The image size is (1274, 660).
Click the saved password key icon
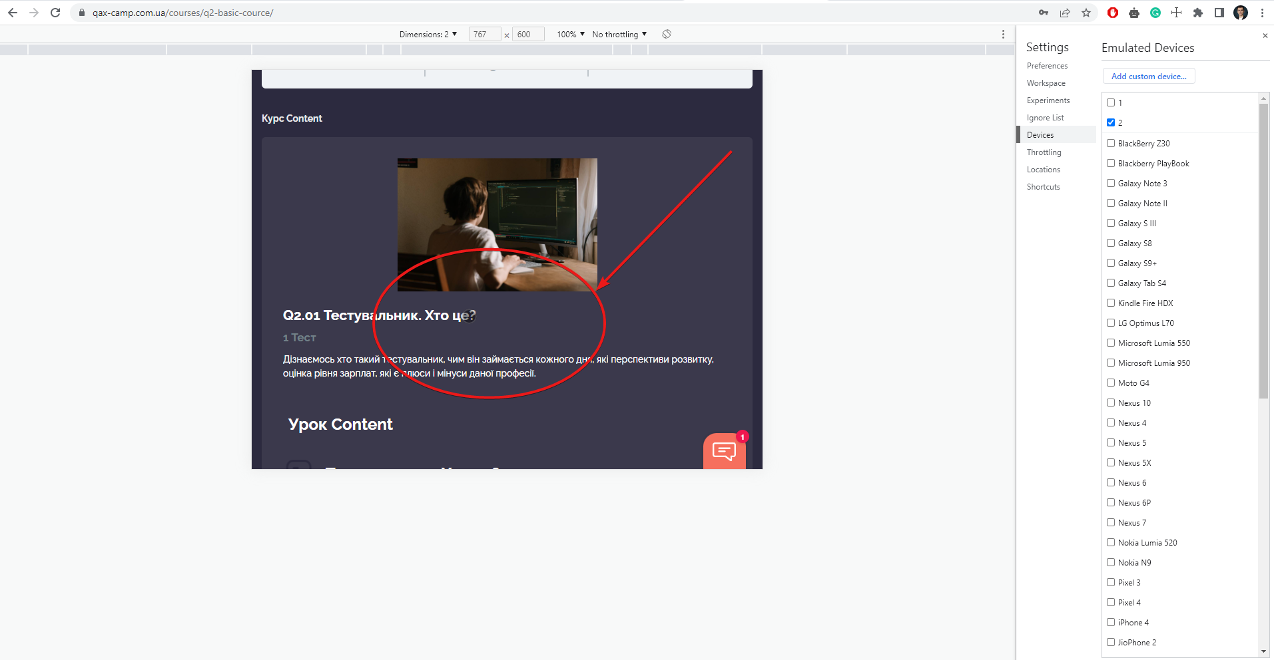click(x=1044, y=13)
